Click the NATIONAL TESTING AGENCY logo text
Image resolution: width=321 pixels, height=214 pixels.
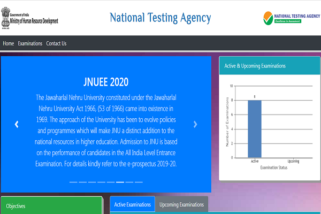coord(297,16)
